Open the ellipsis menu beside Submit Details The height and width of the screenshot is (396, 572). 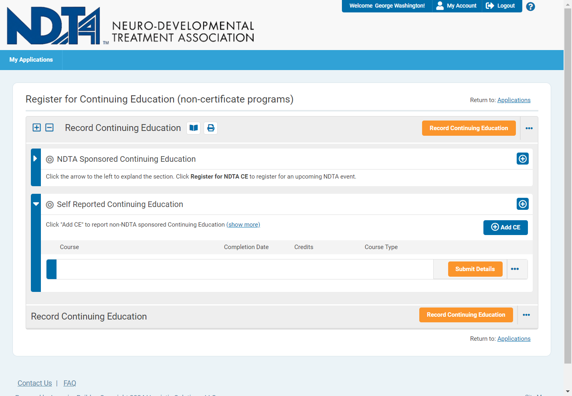(515, 269)
